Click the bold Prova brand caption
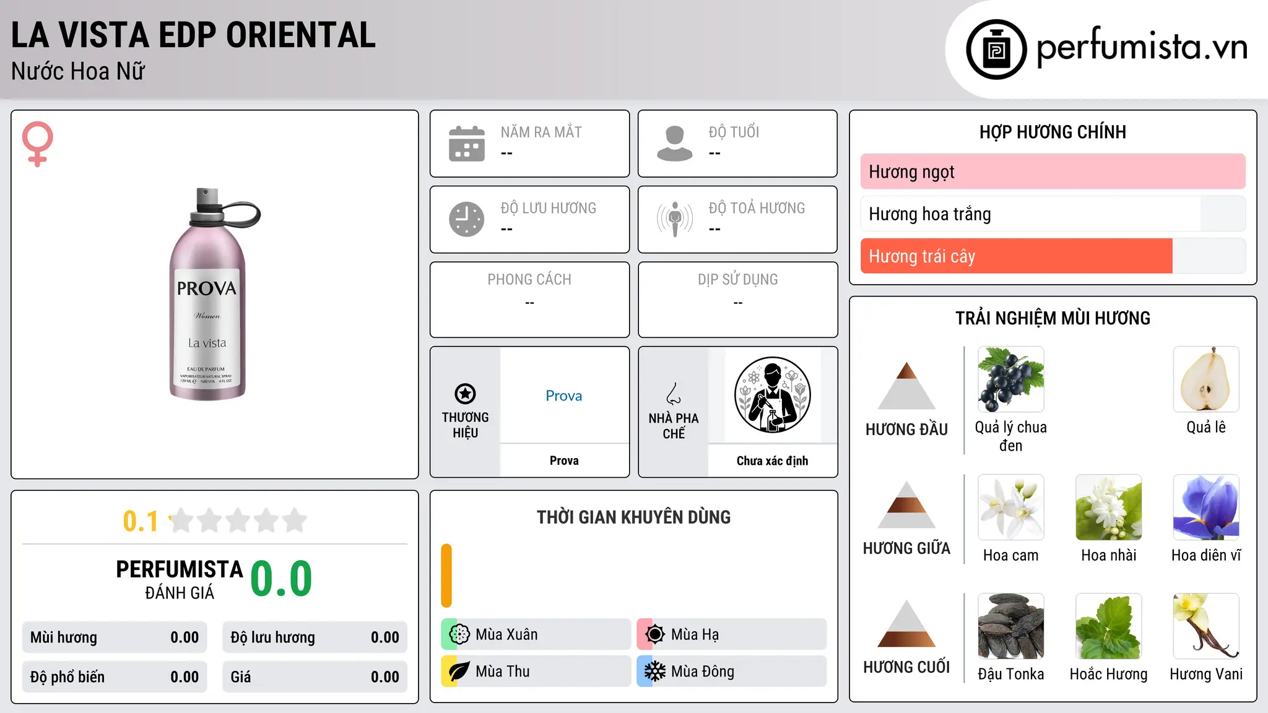The height and width of the screenshot is (713, 1268). click(564, 460)
